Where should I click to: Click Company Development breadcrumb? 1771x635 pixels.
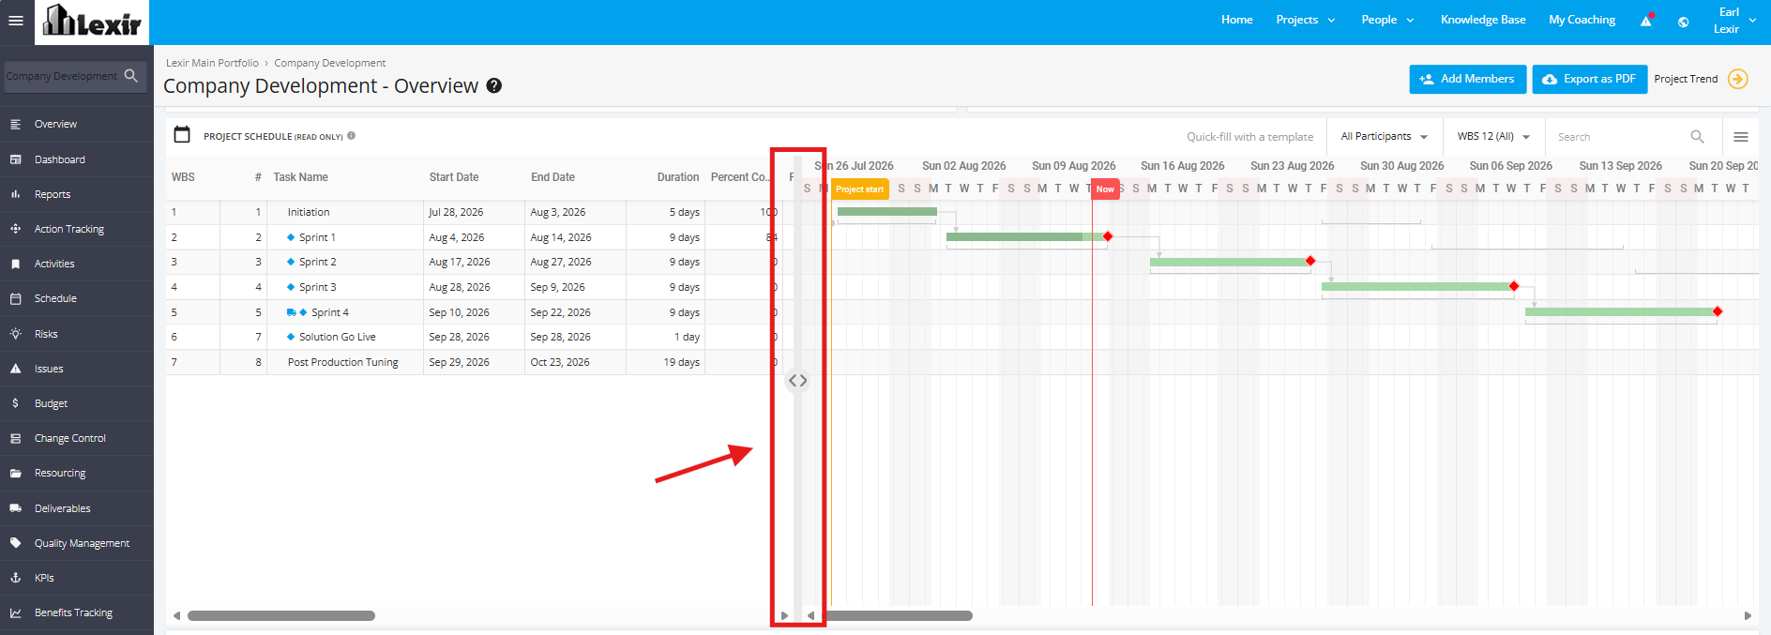pos(329,63)
